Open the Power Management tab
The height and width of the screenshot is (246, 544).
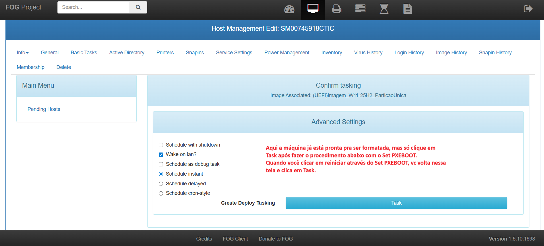pyautogui.click(x=286, y=53)
